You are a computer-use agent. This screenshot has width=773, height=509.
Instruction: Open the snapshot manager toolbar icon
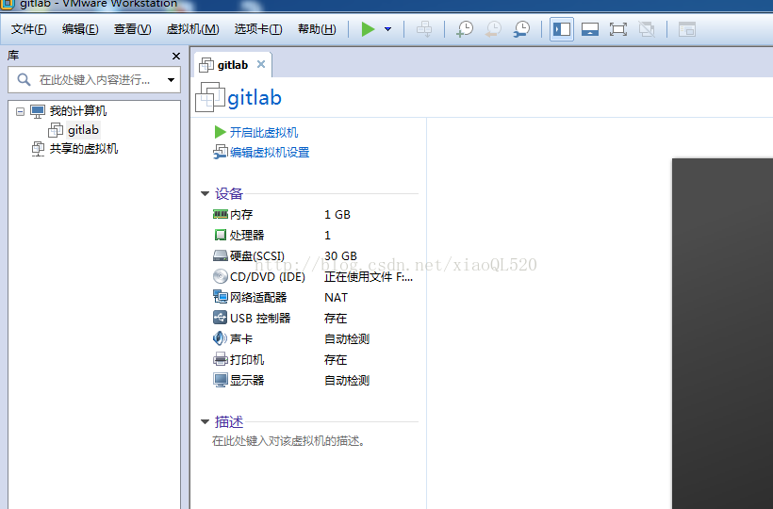(521, 29)
